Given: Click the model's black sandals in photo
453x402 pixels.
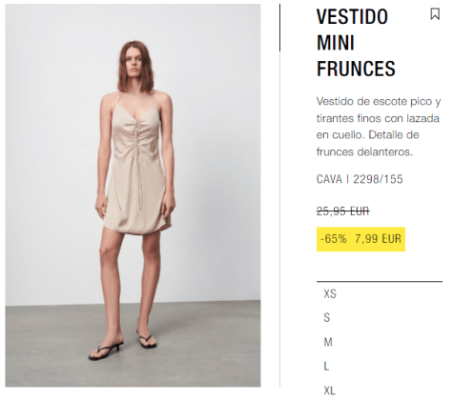Looking at the screenshot, I should (x=122, y=347).
